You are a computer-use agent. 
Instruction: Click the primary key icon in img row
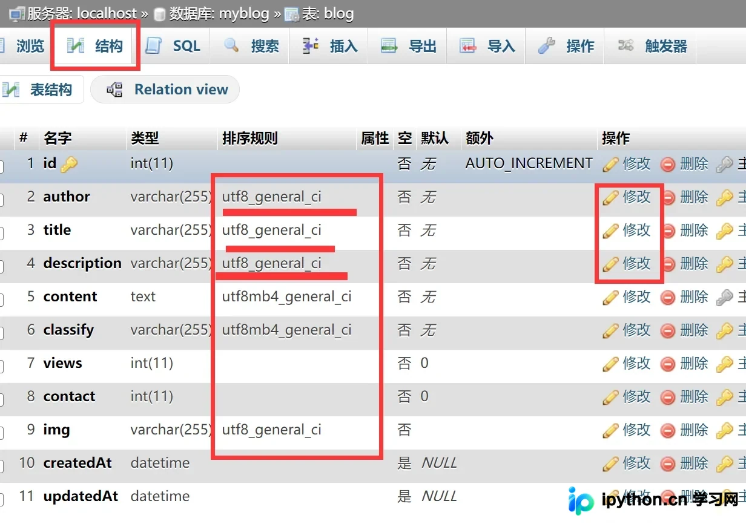click(725, 430)
